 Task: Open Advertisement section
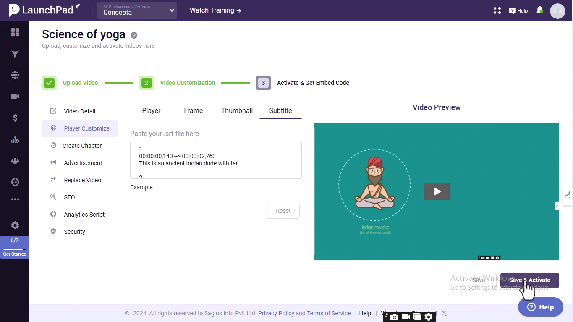click(79, 163)
